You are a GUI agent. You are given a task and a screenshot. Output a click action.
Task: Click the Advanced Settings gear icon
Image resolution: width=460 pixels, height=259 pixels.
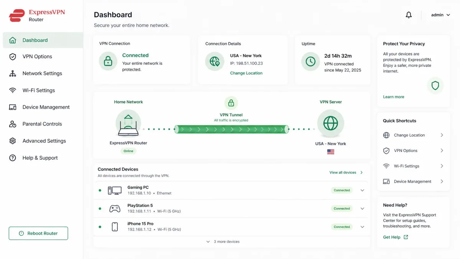(13, 141)
